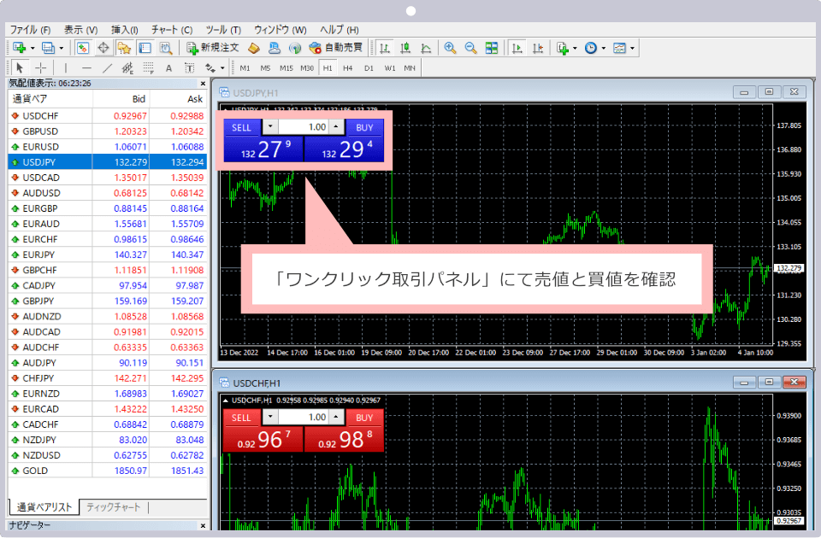Open the templates dropdown arrow
This screenshot has width=821, height=538.
coord(632,49)
